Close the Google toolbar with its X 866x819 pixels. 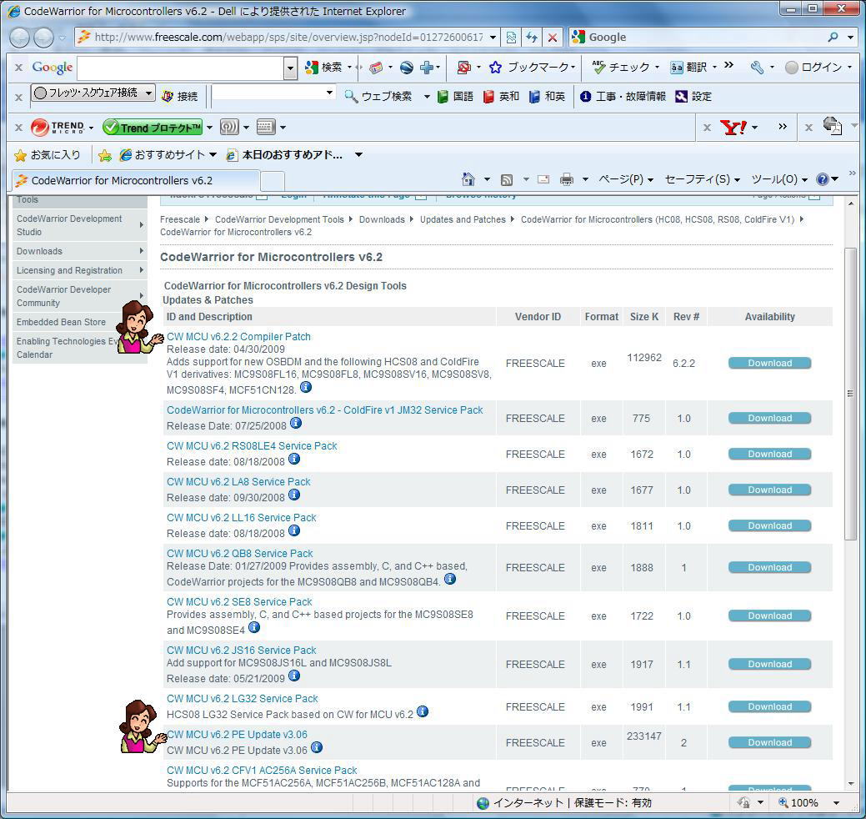[19, 68]
